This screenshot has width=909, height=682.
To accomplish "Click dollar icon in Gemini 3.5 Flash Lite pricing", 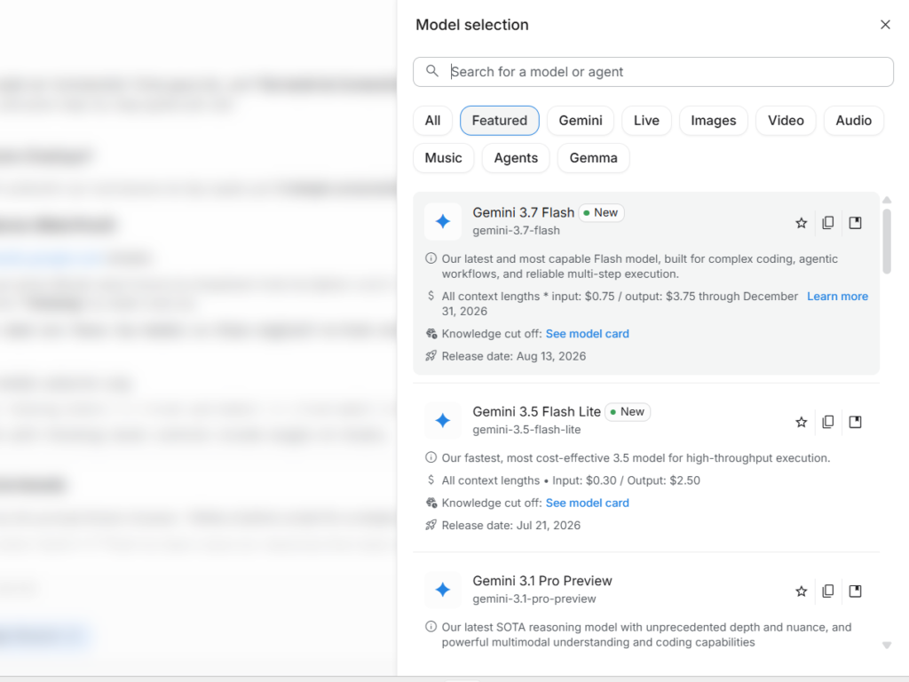I will pyautogui.click(x=431, y=480).
